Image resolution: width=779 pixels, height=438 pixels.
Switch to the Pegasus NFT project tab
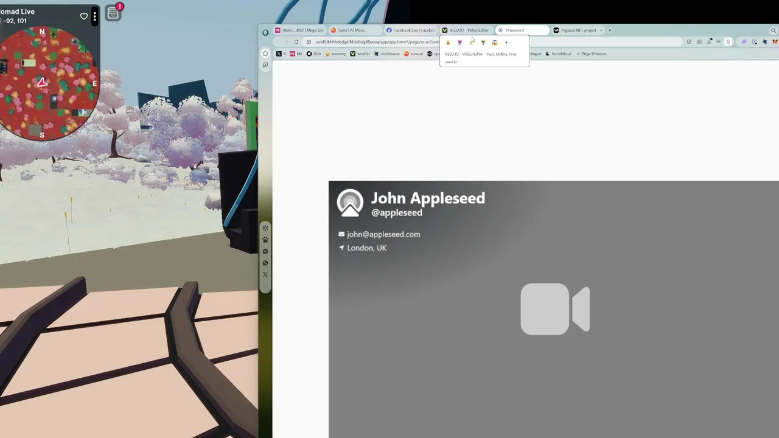coord(578,30)
